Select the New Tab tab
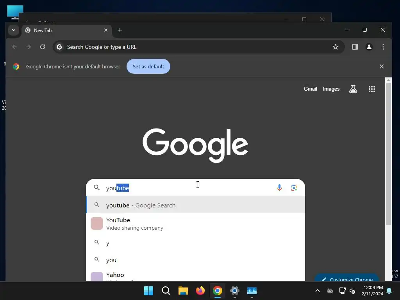400x300 pixels. (67, 30)
